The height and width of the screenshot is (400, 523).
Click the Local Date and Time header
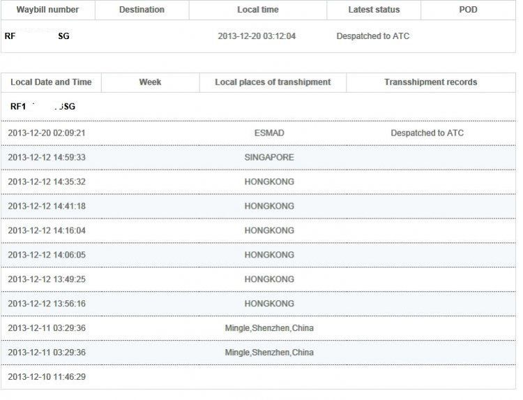tap(51, 82)
